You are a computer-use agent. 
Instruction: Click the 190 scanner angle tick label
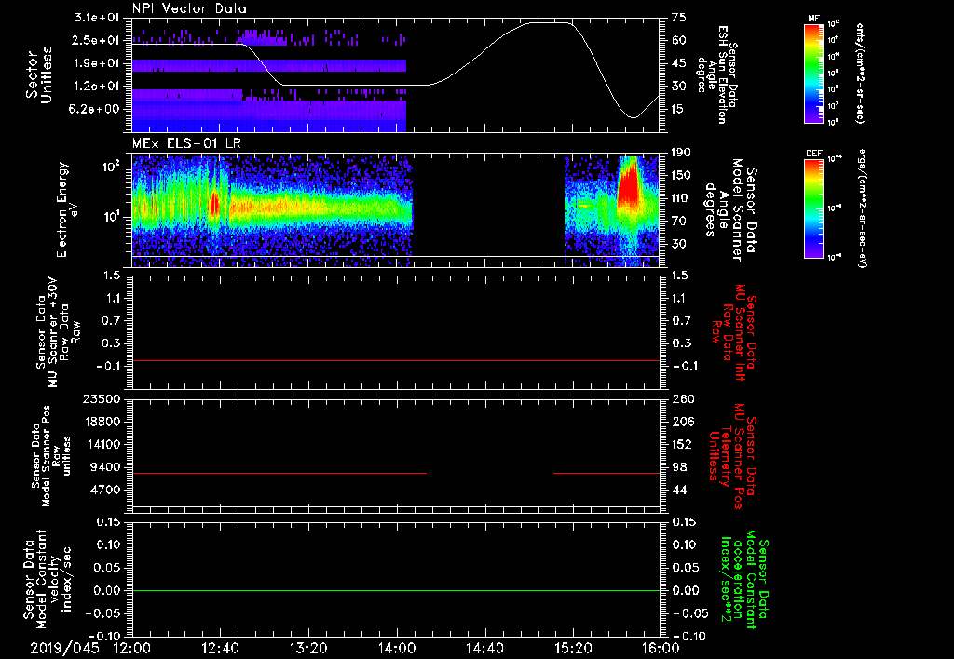(681, 153)
